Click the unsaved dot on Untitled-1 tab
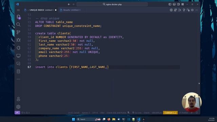The image size is (217, 122). point(56,10)
